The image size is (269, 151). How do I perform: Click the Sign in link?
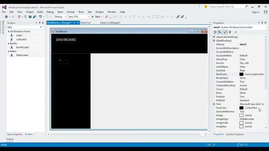pos(256,12)
